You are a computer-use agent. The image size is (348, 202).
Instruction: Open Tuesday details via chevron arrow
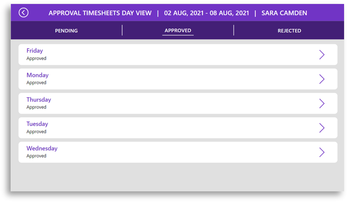coord(322,128)
